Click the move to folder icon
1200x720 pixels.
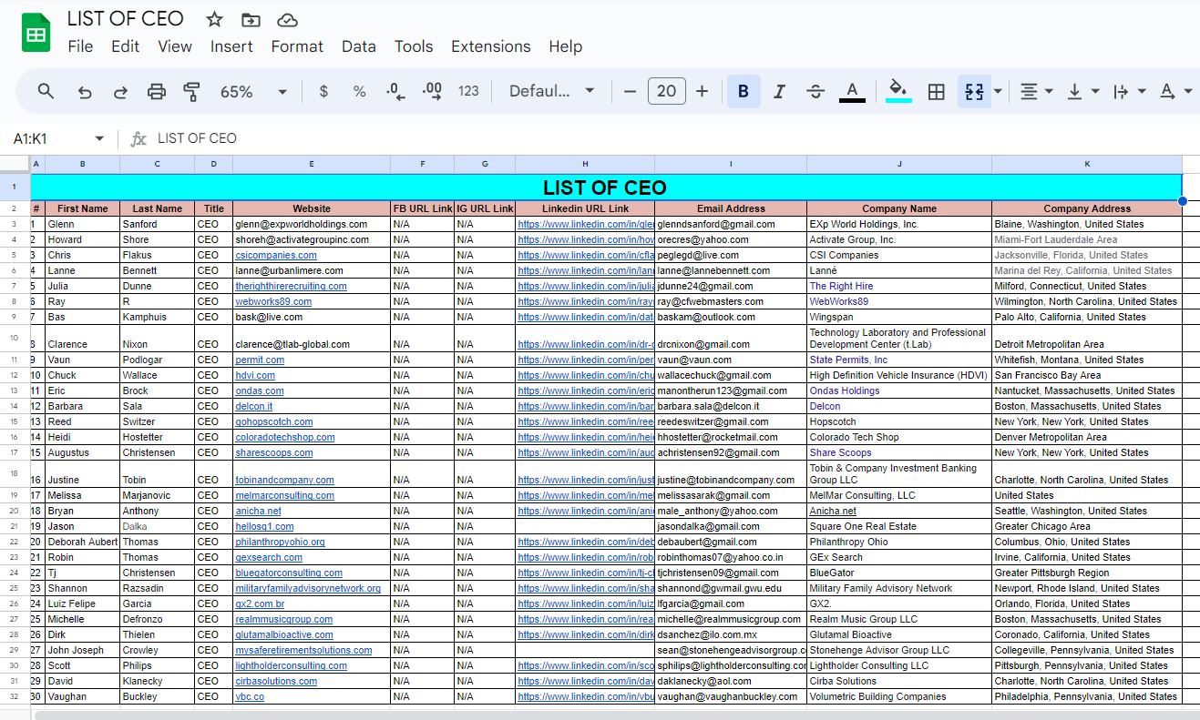click(x=251, y=19)
